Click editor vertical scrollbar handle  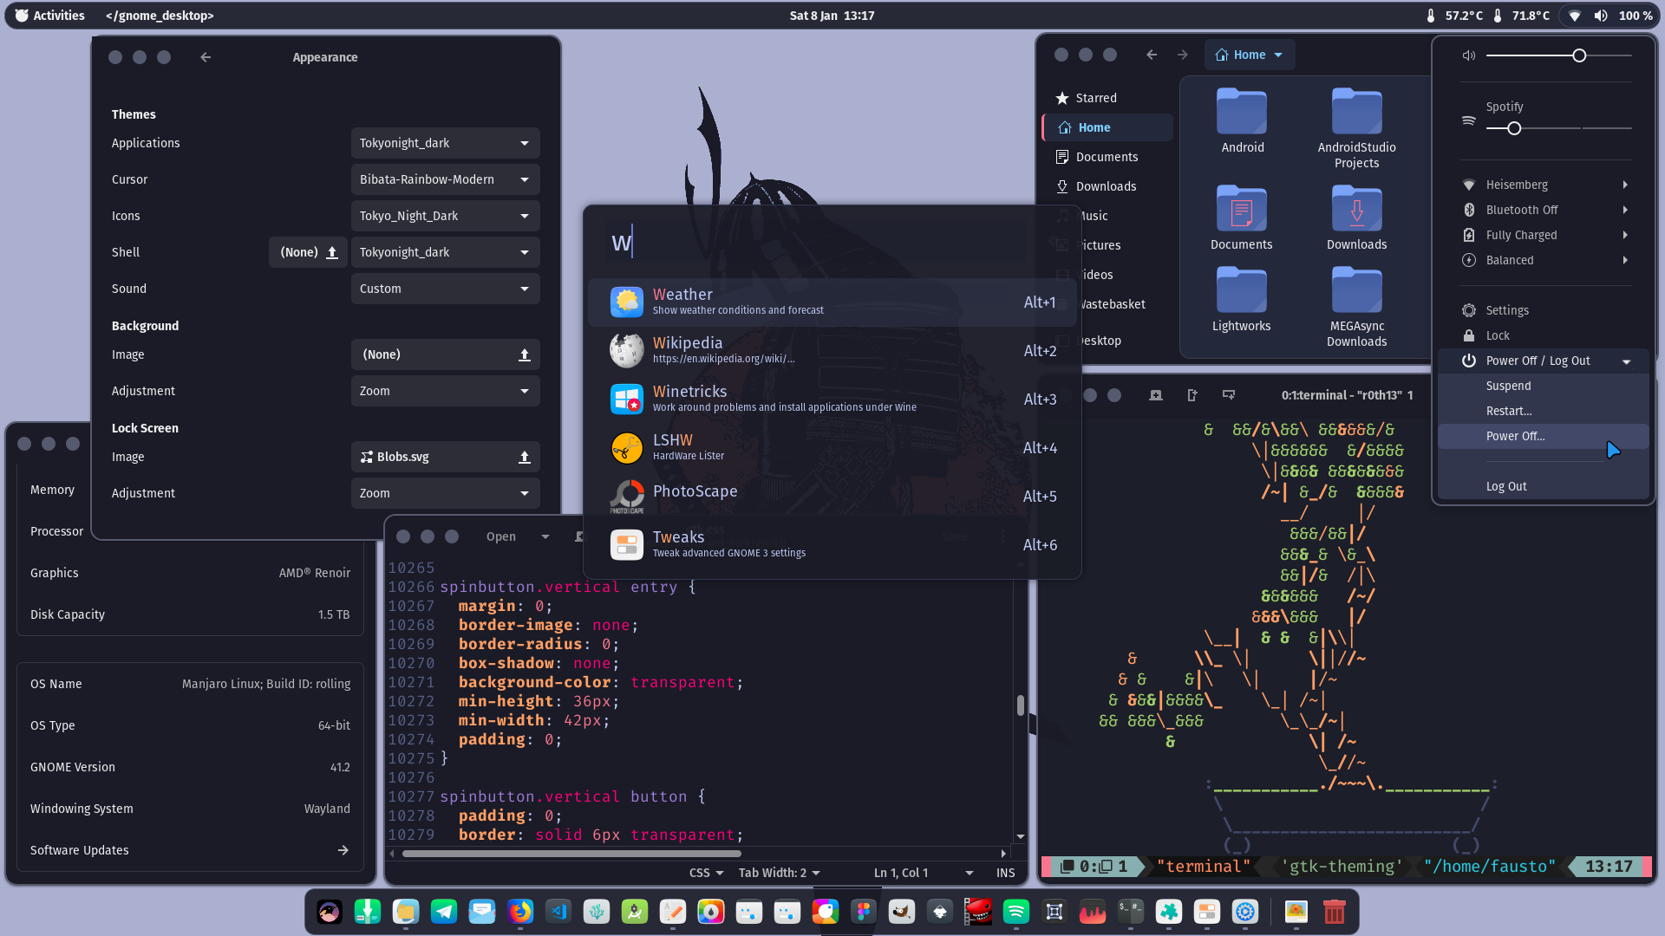click(x=1021, y=705)
